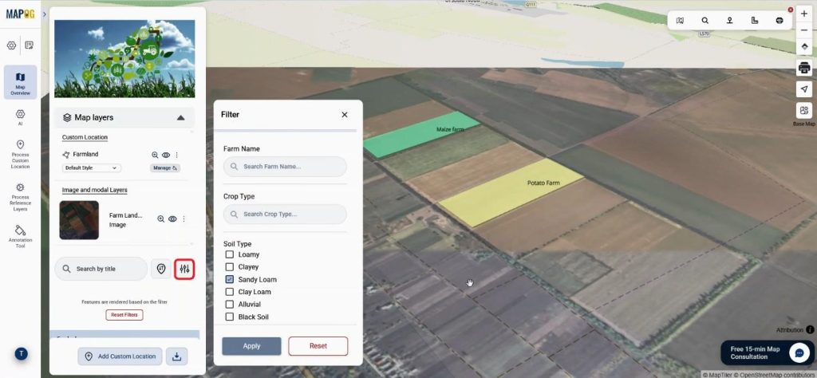Click the Reset Filters button
The width and height of the screenshot is (817, 378).
[124, 315]
